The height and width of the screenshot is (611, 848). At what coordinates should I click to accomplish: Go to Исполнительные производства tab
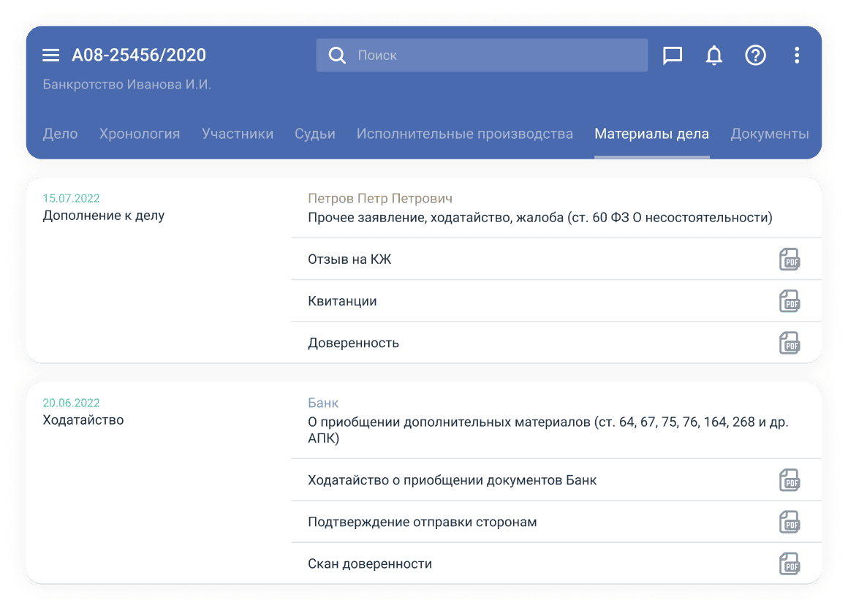(464, 134)
